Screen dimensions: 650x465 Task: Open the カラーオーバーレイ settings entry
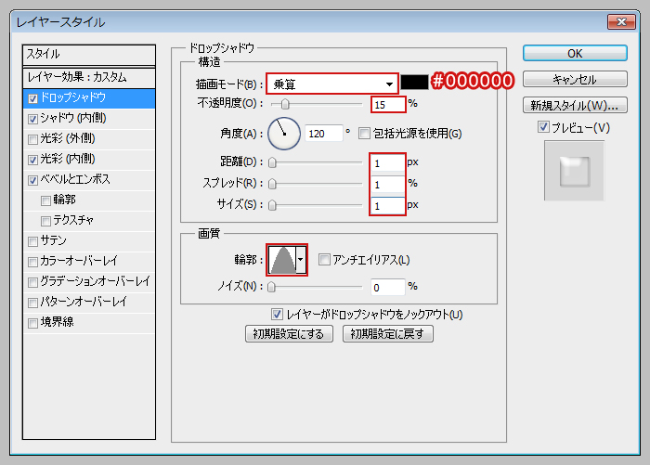point(89,262)
